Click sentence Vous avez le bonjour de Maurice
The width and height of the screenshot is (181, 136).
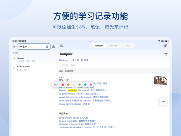(x=75, y=101)
